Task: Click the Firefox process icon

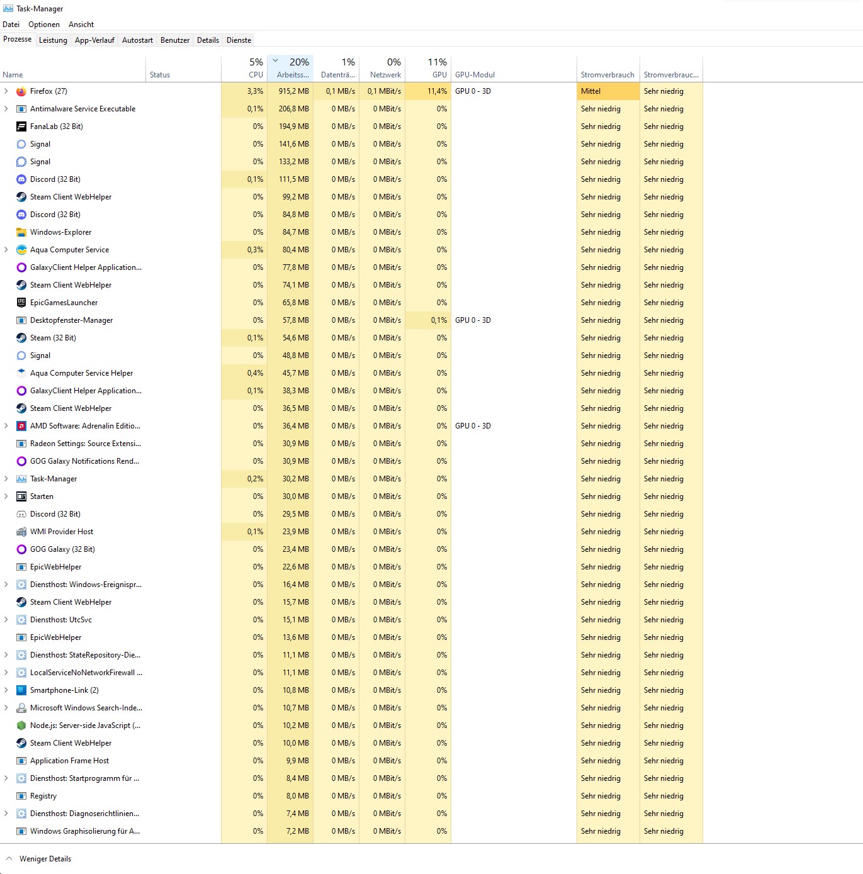Action: (21, 91)
